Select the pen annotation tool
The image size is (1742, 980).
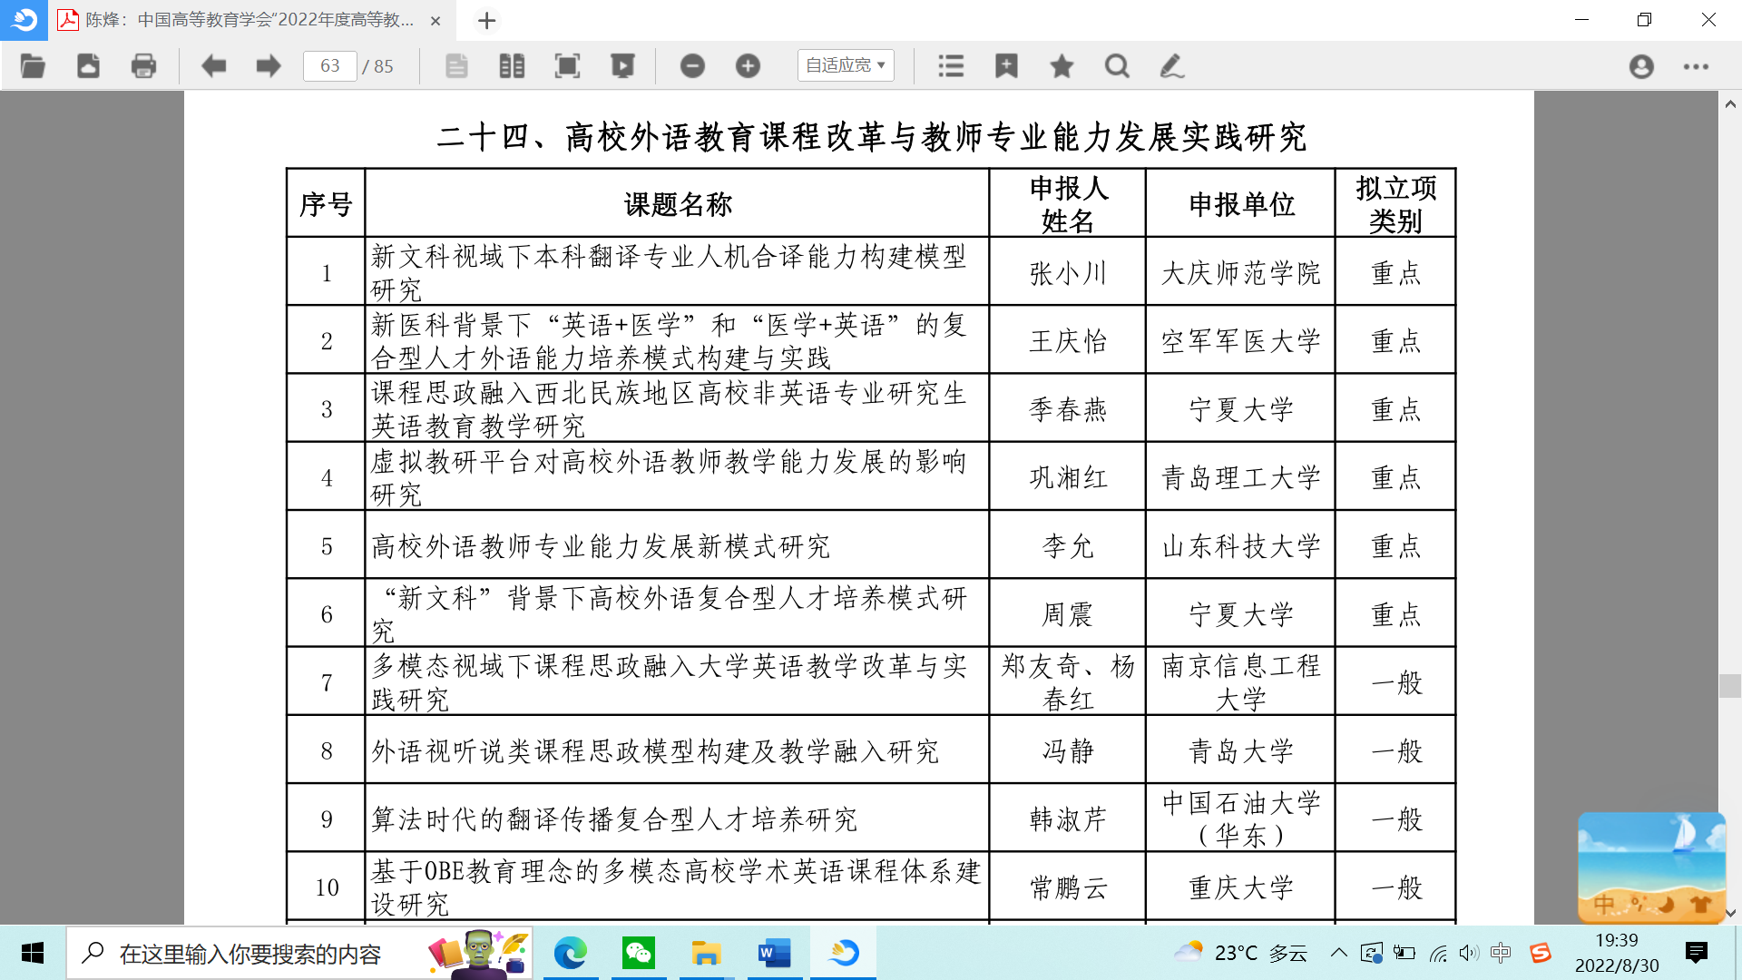click(1171, 66)
